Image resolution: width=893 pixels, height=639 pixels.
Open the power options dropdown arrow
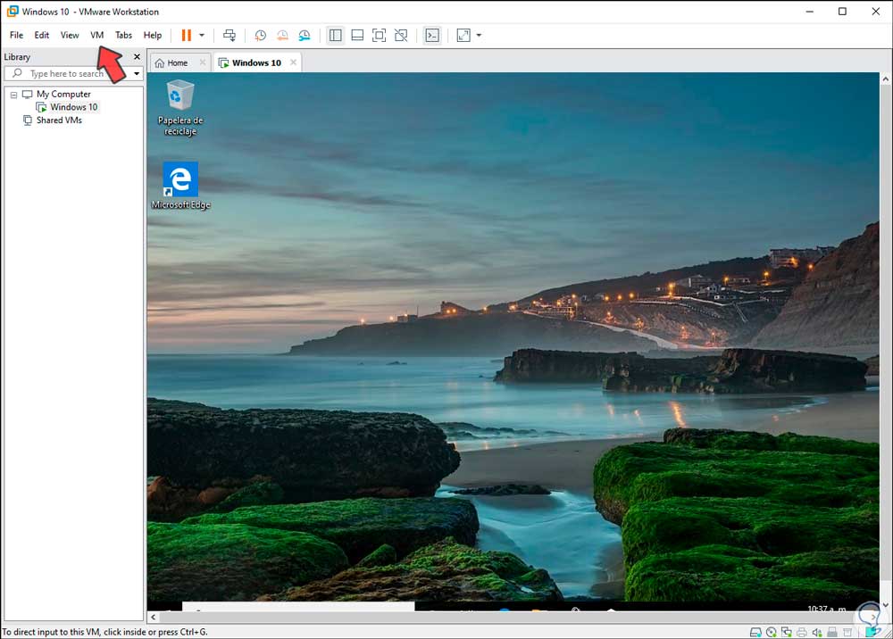202,36
